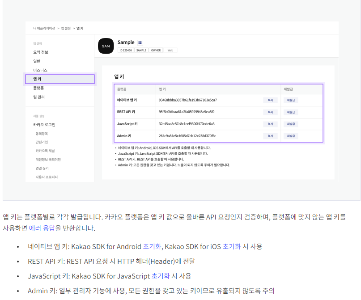Copy the 네이티브 앱 키 value
The image size is (361, 300).
click(270, 100)
